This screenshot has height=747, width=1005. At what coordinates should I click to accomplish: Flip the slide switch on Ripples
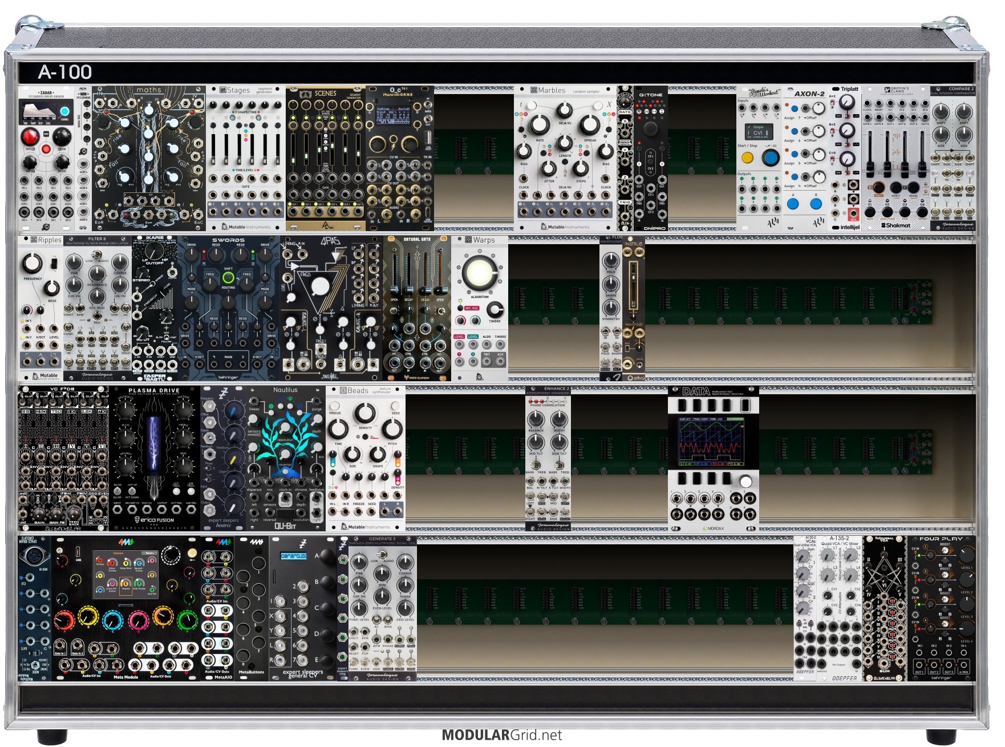click(x=54, y=264)
